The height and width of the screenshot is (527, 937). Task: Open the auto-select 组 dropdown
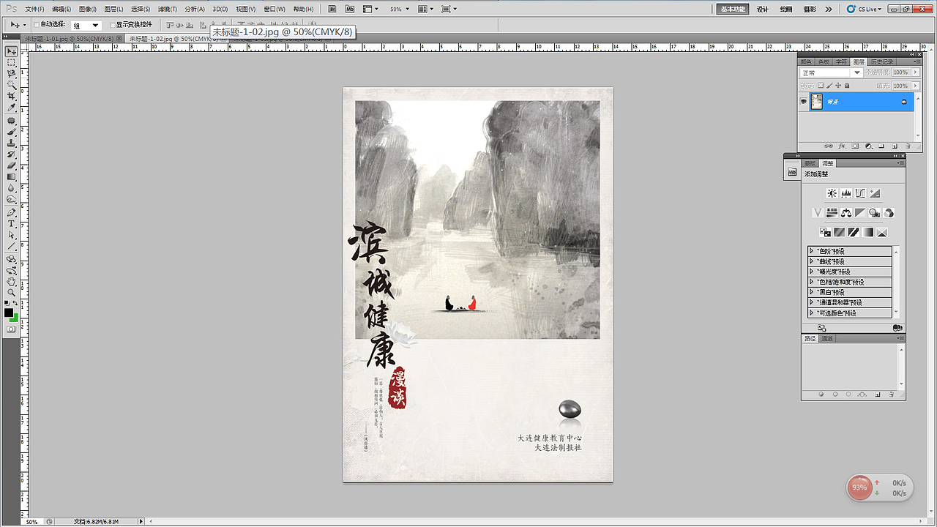[86, 26]
